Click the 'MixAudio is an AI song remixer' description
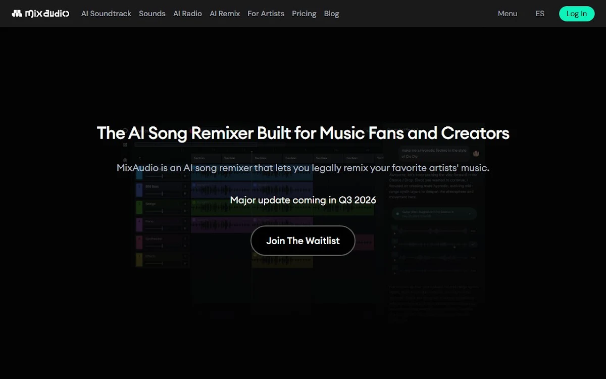606x379 pixels. pyautogui.click(x=303, y=168)
